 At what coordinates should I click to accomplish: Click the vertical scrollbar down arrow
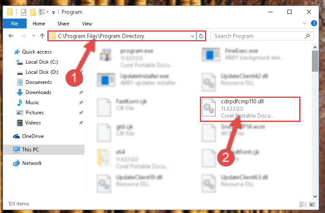[x=315, y=196]
